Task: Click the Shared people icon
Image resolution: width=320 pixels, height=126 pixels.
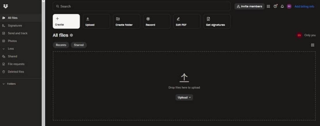Action: point(3,57)
